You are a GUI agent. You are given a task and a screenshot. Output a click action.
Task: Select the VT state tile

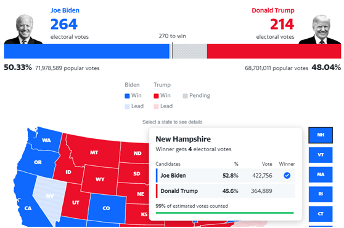click(x=321, y=155)
